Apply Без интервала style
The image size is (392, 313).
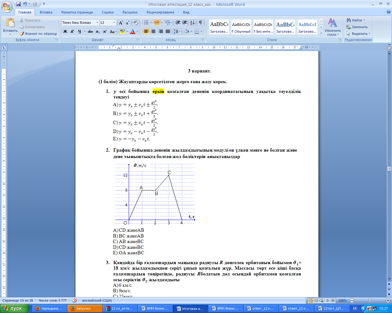pyautogui.click(x=263, y=27)
